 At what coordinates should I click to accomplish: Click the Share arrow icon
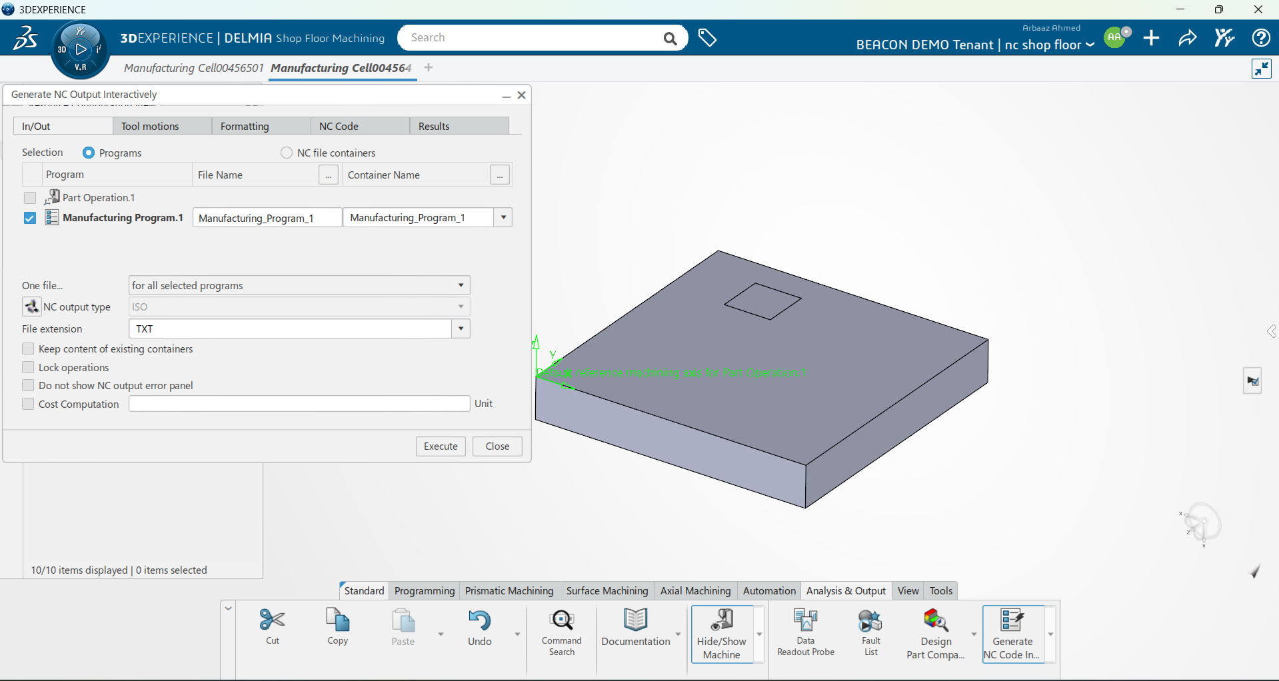tap(1188, 38)
